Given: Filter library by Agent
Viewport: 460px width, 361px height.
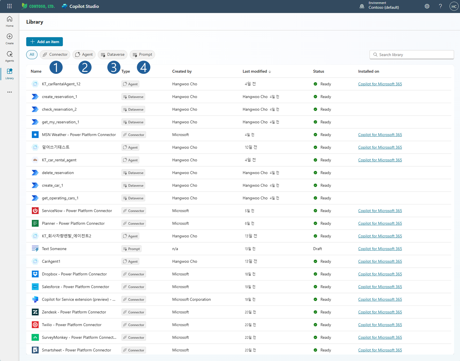Looking at the screenshot, I should click(84, 55).
